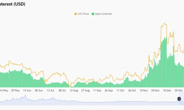184x110 pixels.
Task: Select the 25 Nov axis label
Action: 155,90
